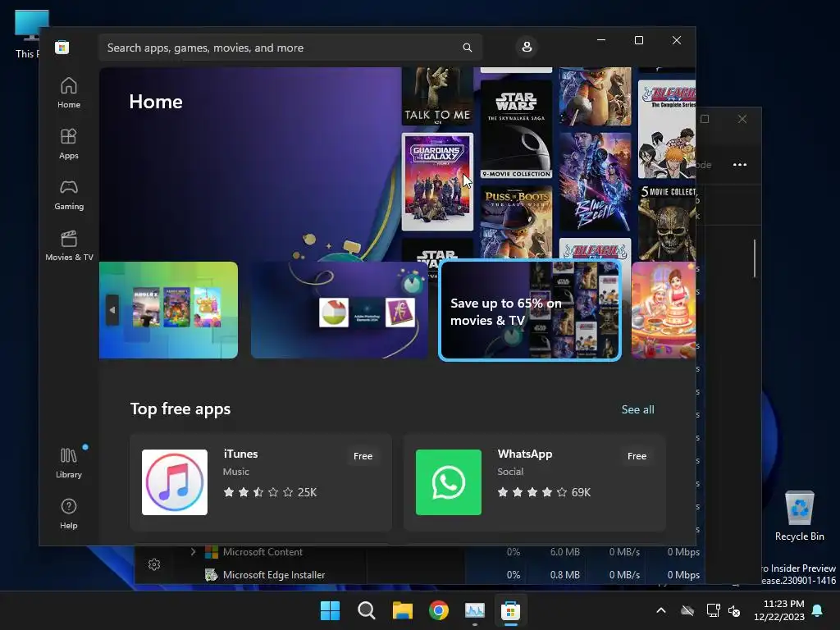Open Help in Store sidebar
This screenshot has height=630, width=840.
coord(69,514)
